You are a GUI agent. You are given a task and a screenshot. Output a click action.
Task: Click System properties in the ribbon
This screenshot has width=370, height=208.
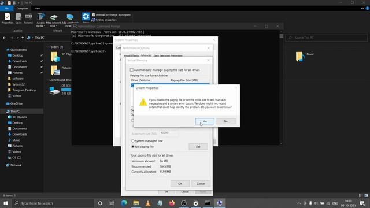104,20
